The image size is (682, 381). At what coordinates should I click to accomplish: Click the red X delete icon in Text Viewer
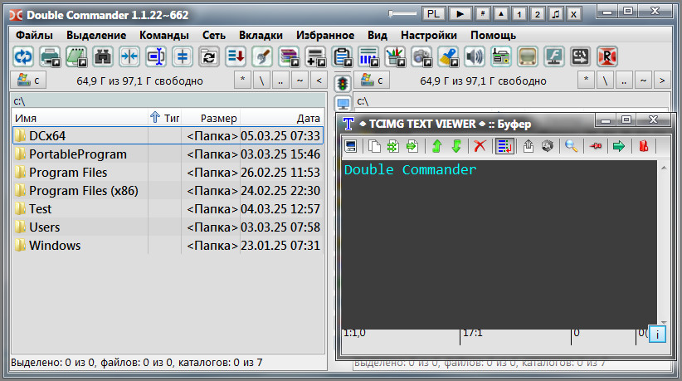tap(480, 146)
